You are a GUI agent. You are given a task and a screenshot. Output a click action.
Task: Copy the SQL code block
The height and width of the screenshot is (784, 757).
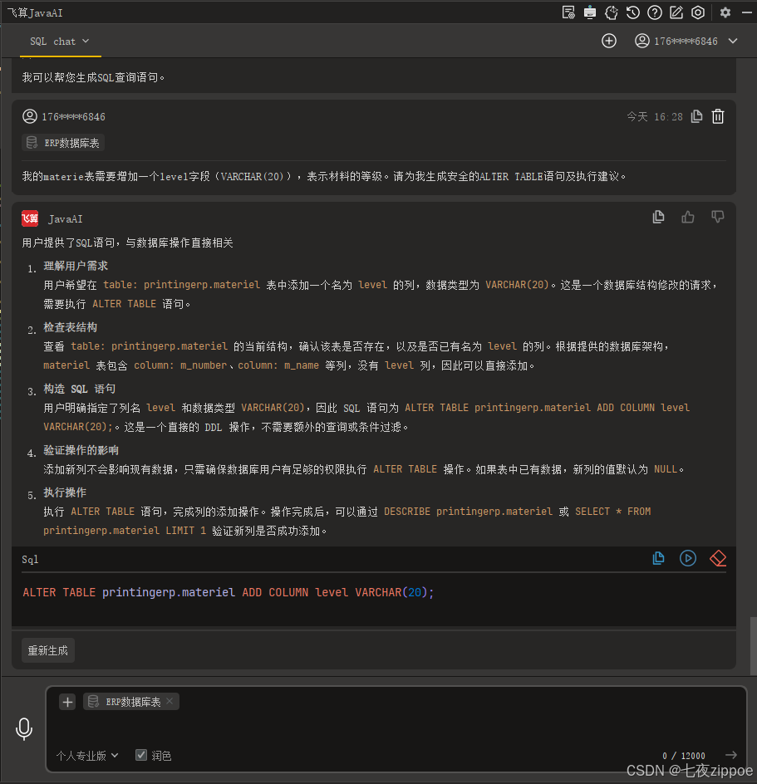pos(658,558)
